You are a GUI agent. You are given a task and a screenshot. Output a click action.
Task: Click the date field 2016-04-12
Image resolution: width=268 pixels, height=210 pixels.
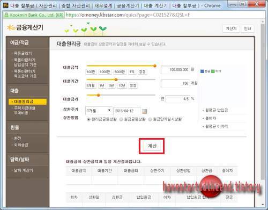point(127,111)
